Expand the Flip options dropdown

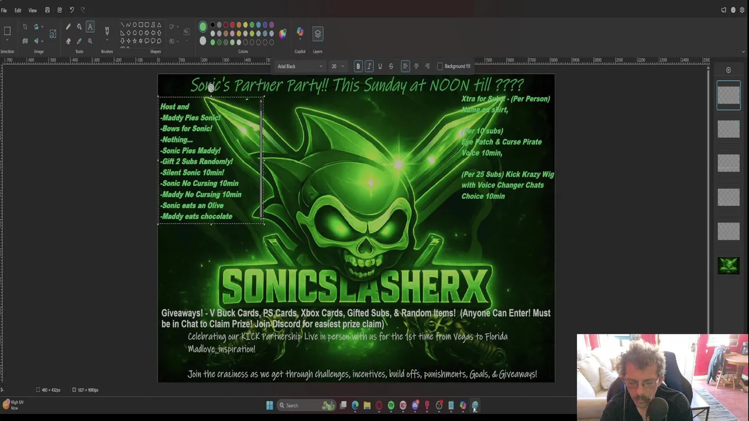pos(42,41)
